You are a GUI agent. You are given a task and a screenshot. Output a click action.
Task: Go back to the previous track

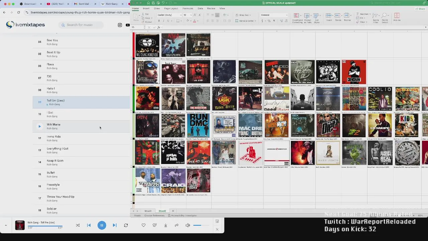[89, 225]
